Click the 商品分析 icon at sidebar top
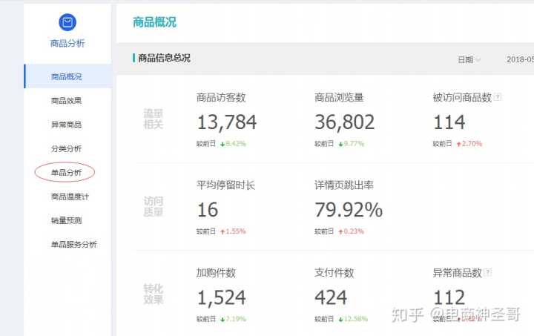Image resolution: width=534 pixels, height=336 pixels. coord(67,23)
